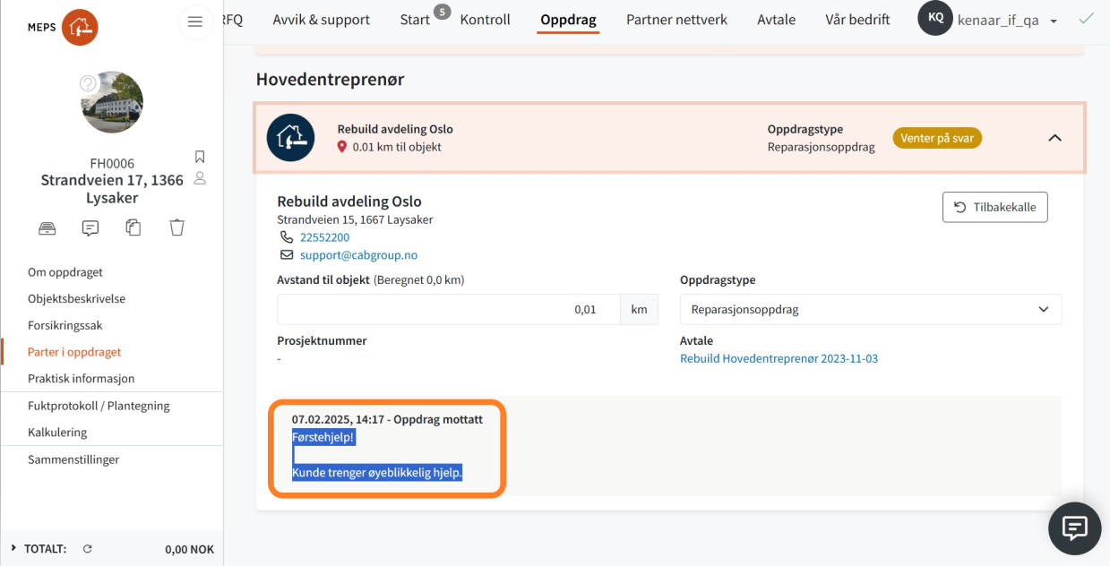The image size is (1110, 566).
Task: Open kenaar_if_qa user dropdown
Action: pos(1007,20)
